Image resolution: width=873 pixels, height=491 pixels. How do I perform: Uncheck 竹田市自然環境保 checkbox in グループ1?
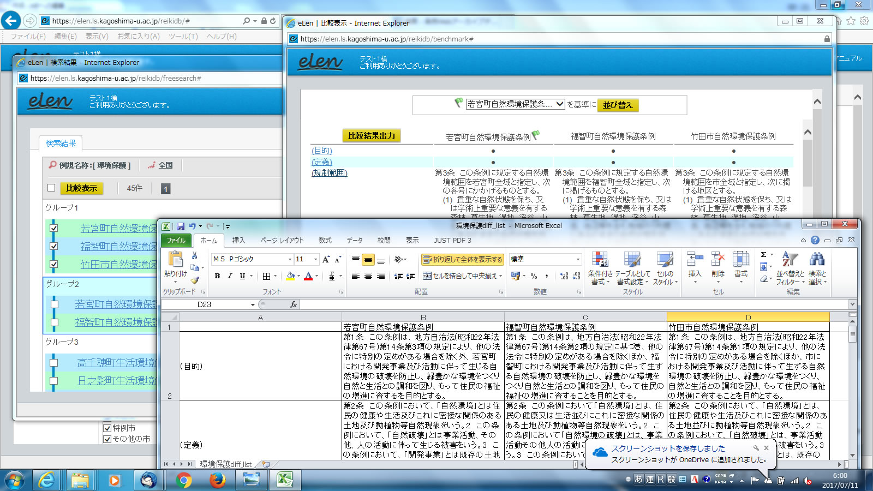click(x=53, y=264)
